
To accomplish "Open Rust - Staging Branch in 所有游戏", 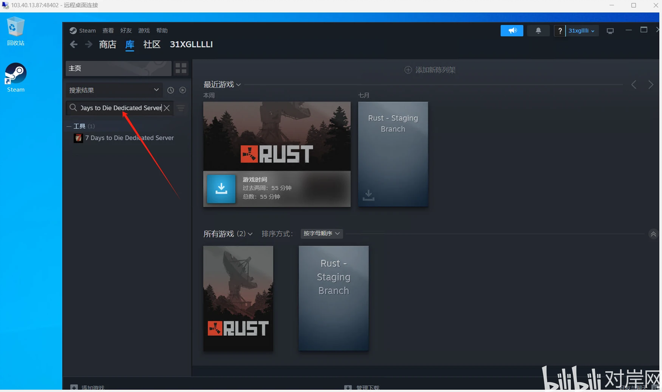I will pos(334,298).
